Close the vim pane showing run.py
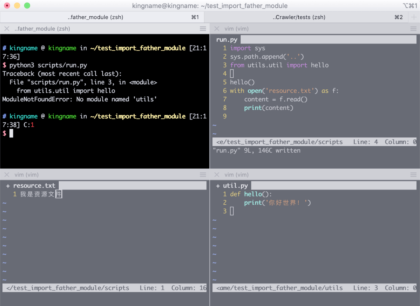Screen dimensions: 420x306 [217, 29]
